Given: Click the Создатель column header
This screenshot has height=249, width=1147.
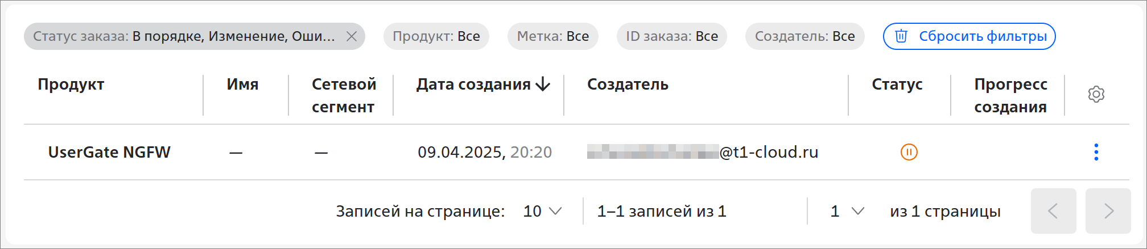Looking at the screenshot, I should click(x=628, y=85).
